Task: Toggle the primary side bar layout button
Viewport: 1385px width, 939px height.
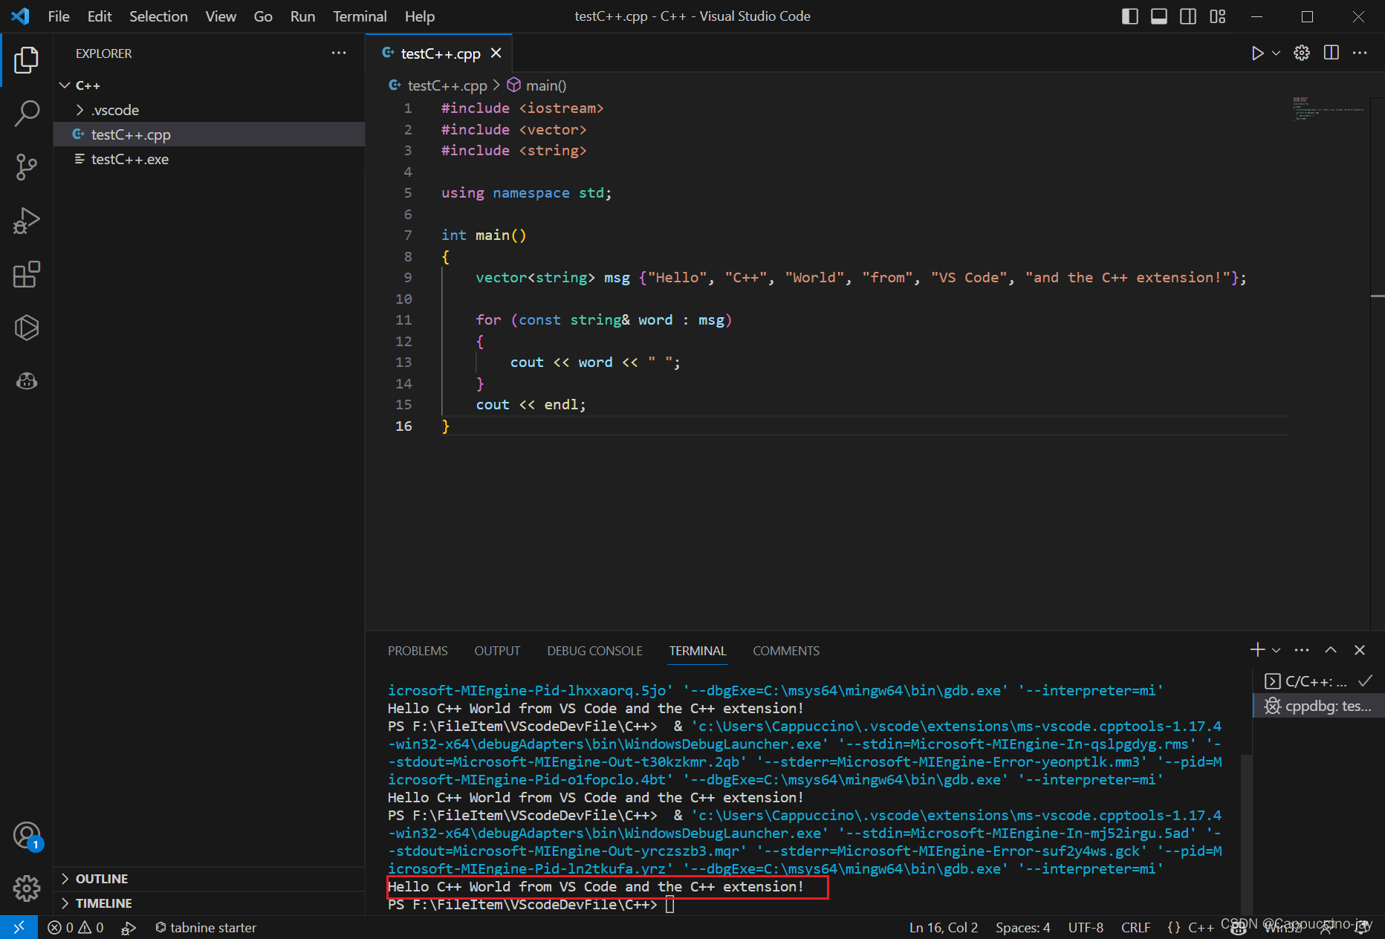Action: coord(1129,16)
